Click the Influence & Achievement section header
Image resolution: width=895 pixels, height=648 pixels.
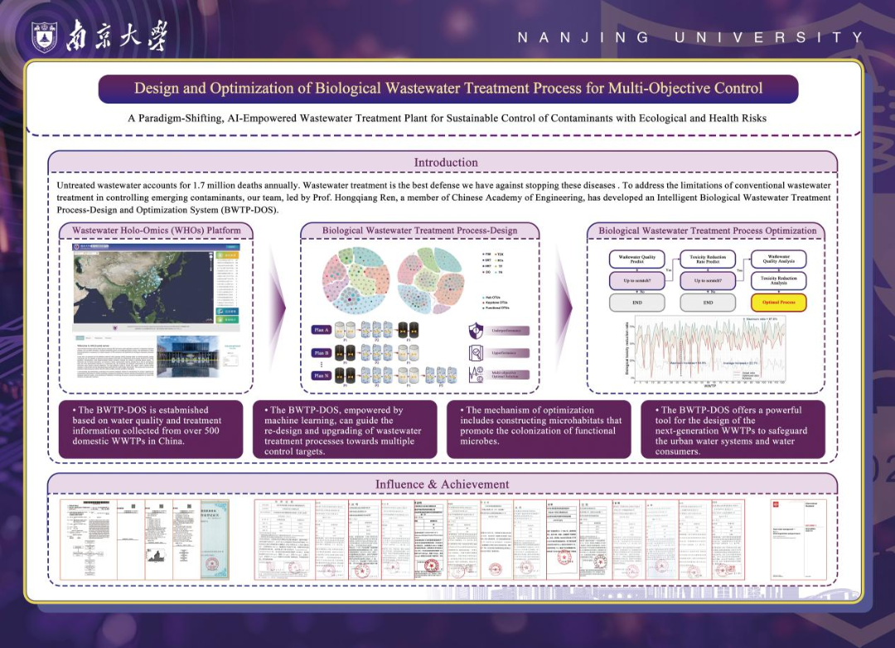tap(443, 484)
